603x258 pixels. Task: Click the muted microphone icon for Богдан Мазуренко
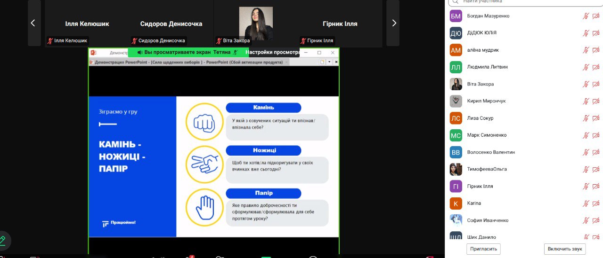click(586, 16)
